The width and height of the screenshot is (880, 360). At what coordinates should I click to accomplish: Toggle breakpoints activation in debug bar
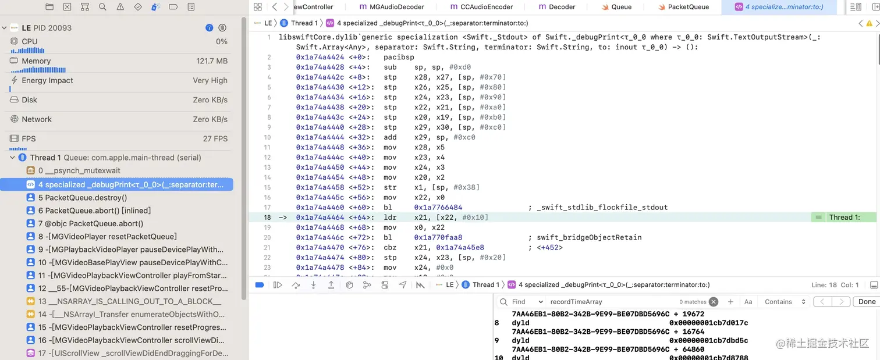pos(260,285)
